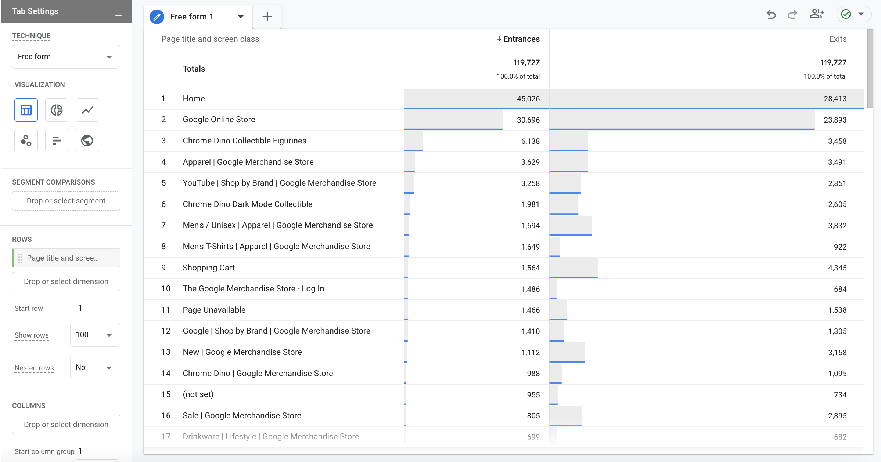Screen dimensions: 881x462
Task: Click the vertical table scrollbar
Action: point(870,69)
